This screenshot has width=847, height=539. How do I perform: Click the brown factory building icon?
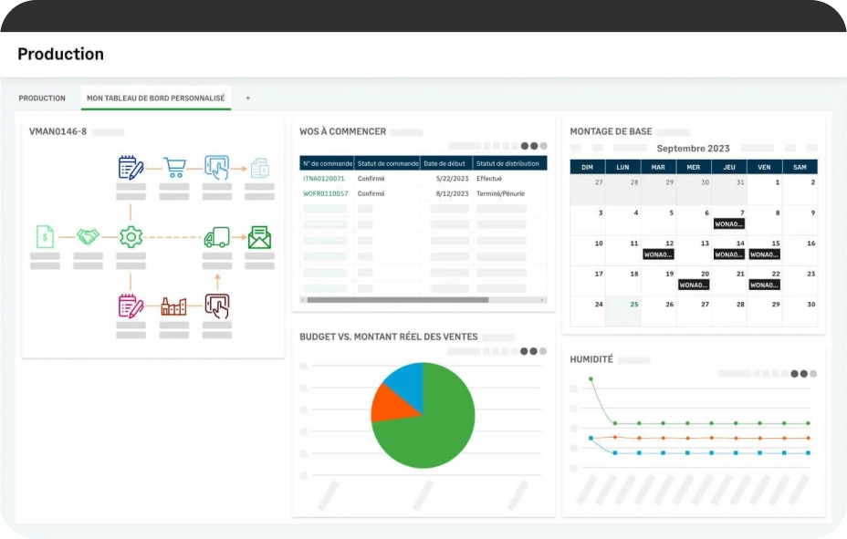coord(173,306)
